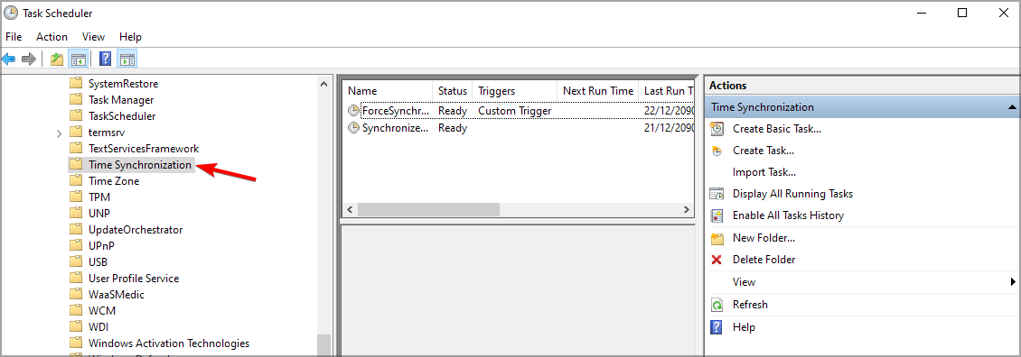The image size is (1021, 357).
Task: Click the Up one level folder icon
Action: 57,59
